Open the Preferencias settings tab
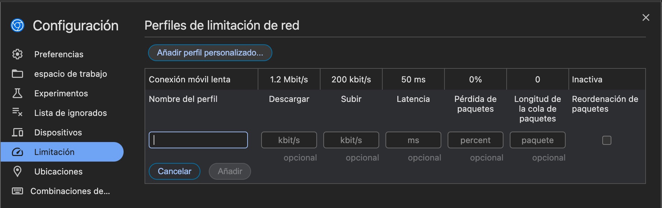 click(x=59, y=54)
